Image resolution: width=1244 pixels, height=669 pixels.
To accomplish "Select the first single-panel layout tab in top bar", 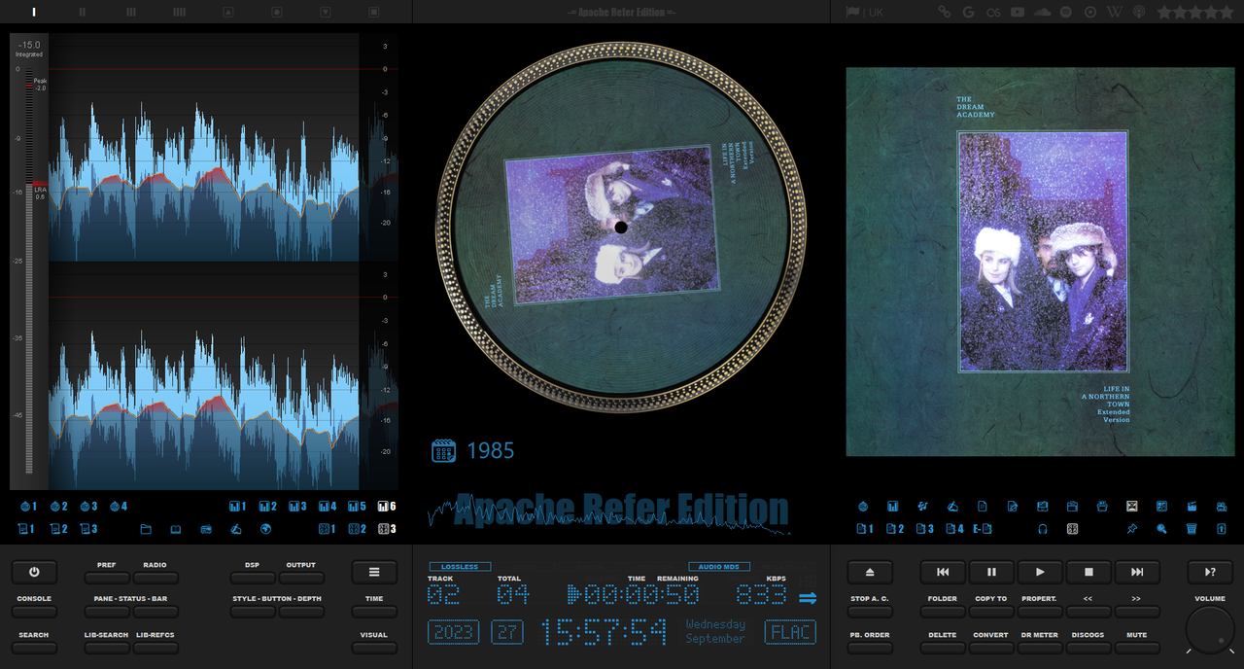I will [34, 12].
